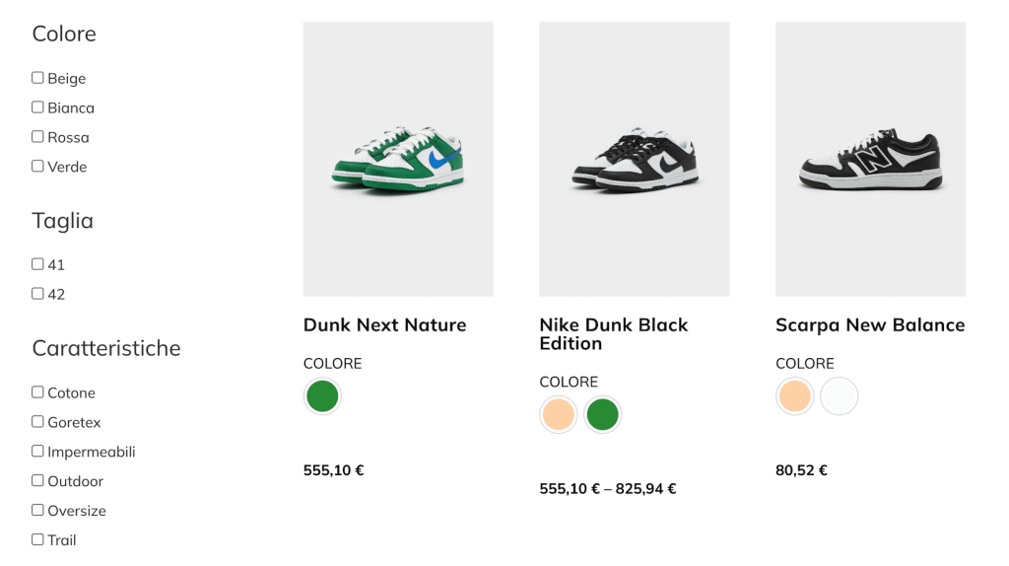Select the Verde color checkbox
Viewport: 1009px width, 566px height.
37,167
